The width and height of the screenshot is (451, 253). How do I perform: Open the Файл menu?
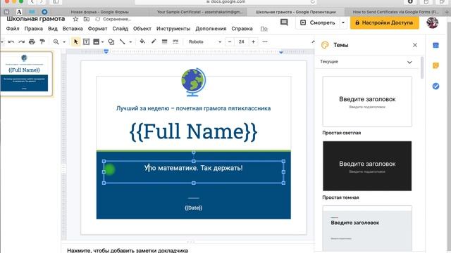pyautogui.click(x=13, y=29)
